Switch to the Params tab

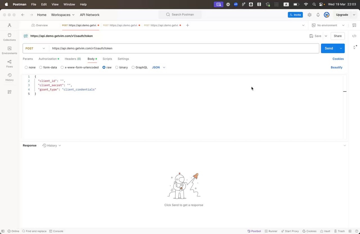click(x=28, y=59)
